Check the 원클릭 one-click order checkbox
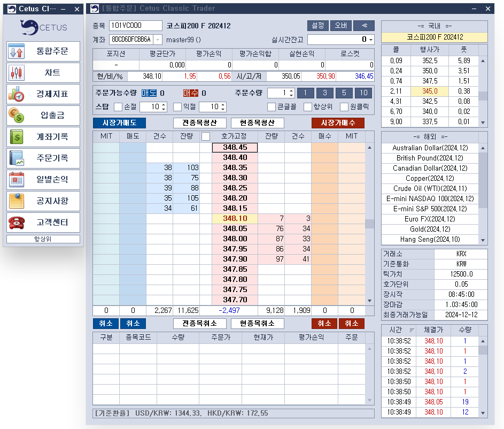 click(344, 106)
